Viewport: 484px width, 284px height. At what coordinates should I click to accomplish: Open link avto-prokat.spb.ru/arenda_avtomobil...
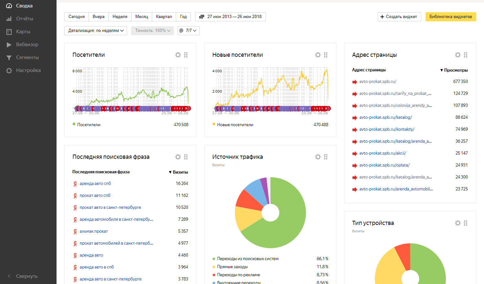(x=396, y=189)
